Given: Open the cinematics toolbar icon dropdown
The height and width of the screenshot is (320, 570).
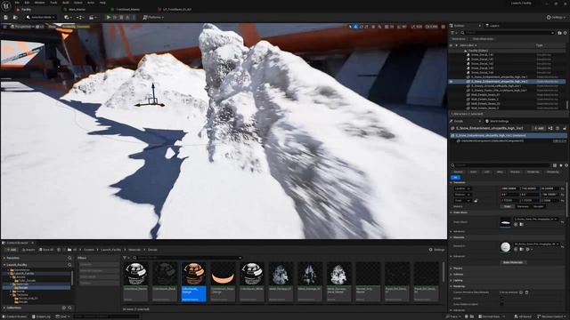Looking at the screenshot, I should click(93, 17).
